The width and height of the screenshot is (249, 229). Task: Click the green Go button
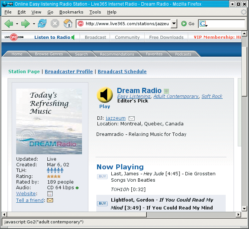coord(188,24)
